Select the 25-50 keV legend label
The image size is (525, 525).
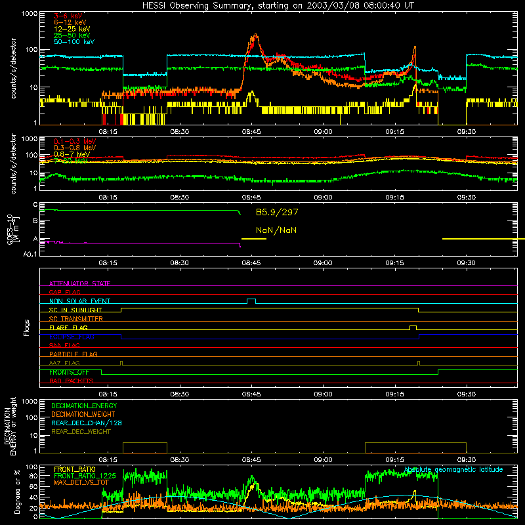click(x=72, y=35)
